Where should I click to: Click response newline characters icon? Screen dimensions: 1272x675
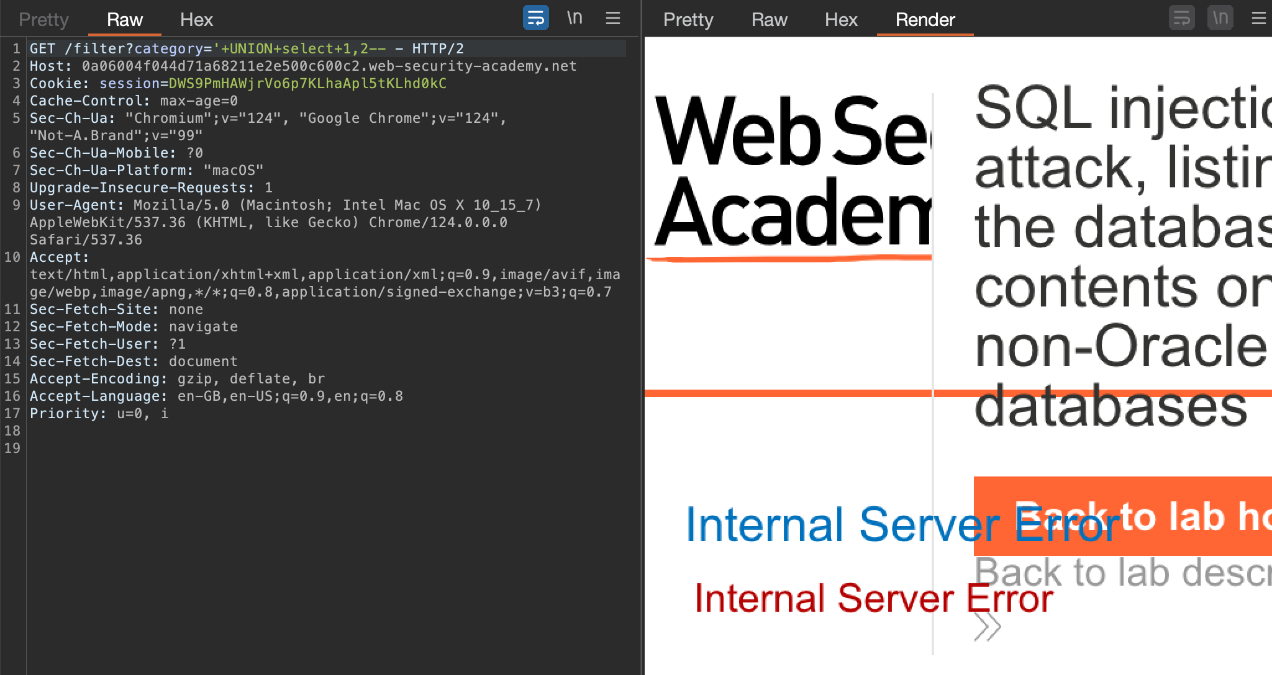click(1220, 18)
